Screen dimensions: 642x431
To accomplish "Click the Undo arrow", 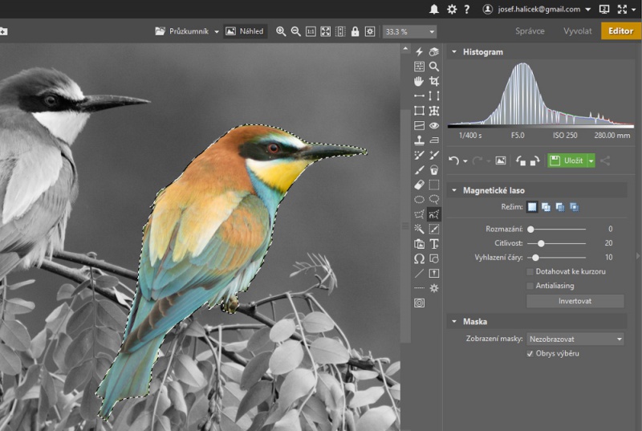I will (453, 161).
